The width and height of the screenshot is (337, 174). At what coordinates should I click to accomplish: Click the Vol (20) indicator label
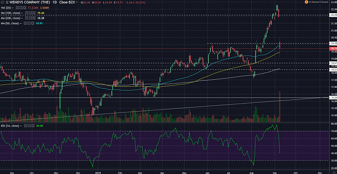click(x=6, y=8)
